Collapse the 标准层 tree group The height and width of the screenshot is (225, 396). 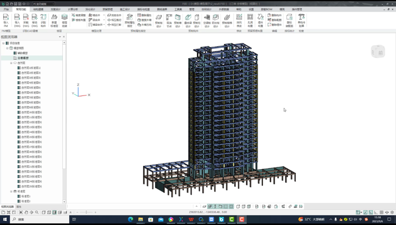[10, 191]
